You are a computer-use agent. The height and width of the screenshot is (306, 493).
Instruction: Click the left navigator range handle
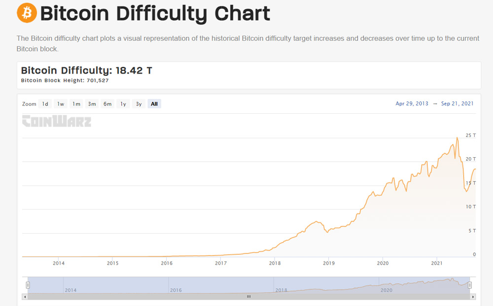click(28, 285)
